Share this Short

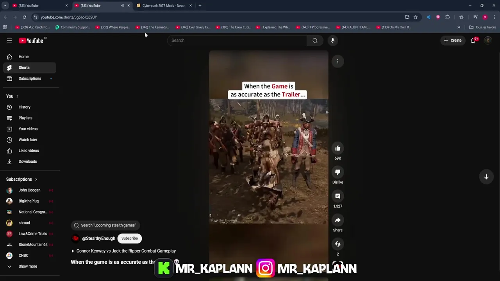(338, 220)
